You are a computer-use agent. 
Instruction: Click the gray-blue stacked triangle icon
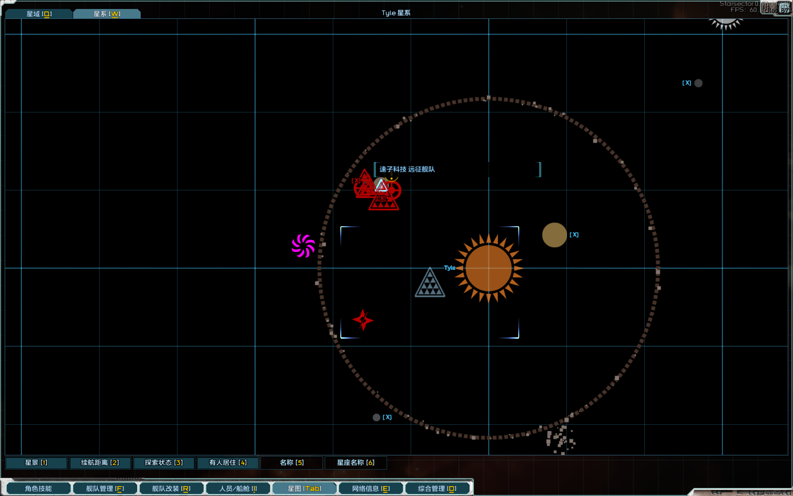click(430, 283)
